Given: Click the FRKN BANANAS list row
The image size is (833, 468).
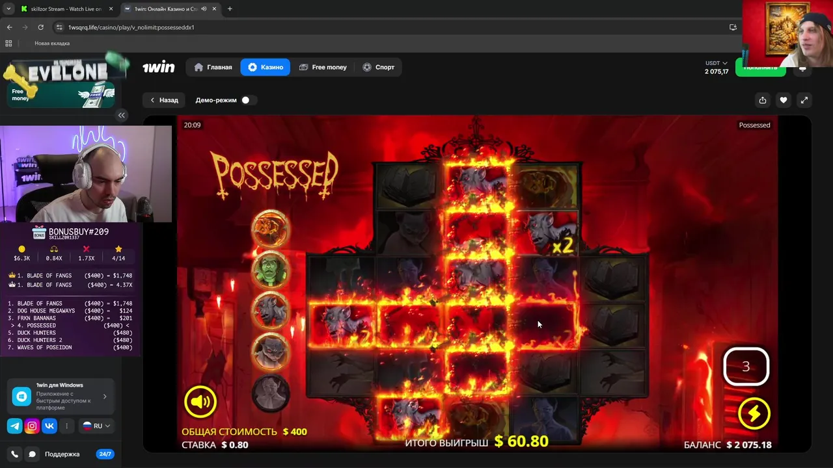Looking at the screenshot, I should coord(70,318).
